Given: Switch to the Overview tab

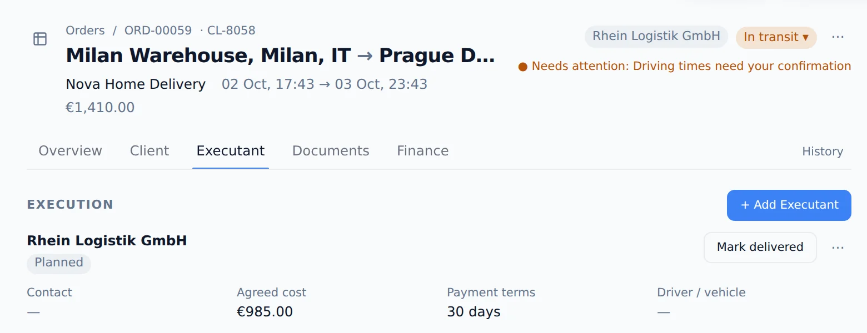Looking at the screenshot, I should click(70, 151).
